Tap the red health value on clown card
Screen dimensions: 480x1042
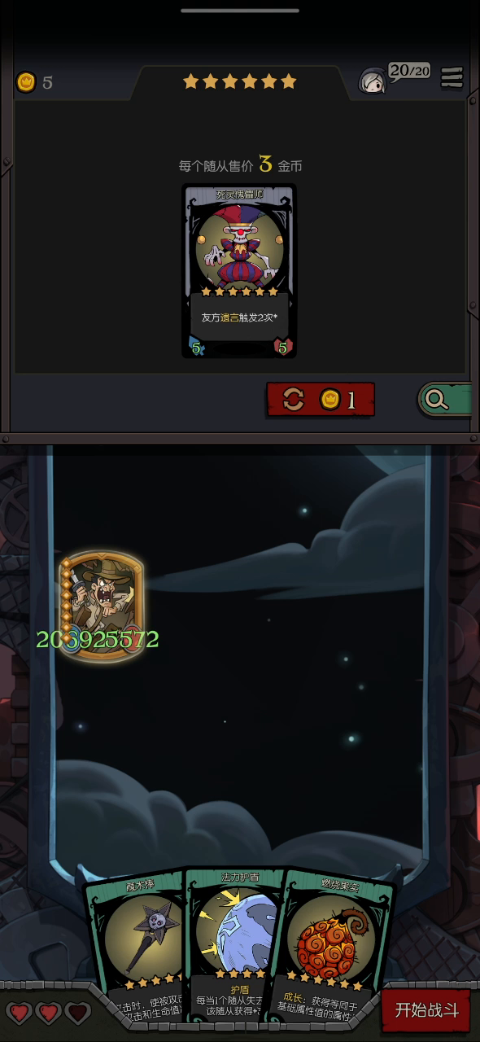[x=282, y=348]
